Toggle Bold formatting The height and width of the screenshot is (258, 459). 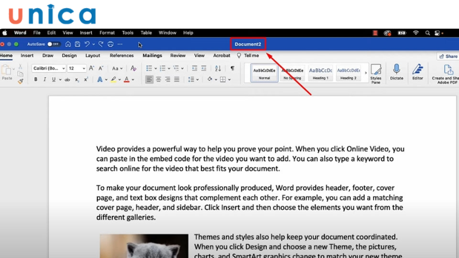pos(36,79)
